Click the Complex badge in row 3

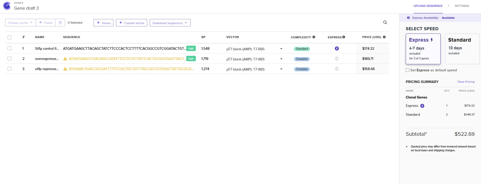(x=302, y=69)
